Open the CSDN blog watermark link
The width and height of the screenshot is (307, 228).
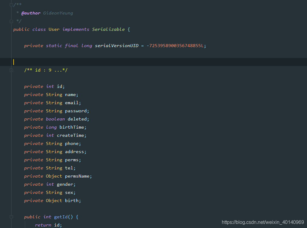click(x=263, y=222)
